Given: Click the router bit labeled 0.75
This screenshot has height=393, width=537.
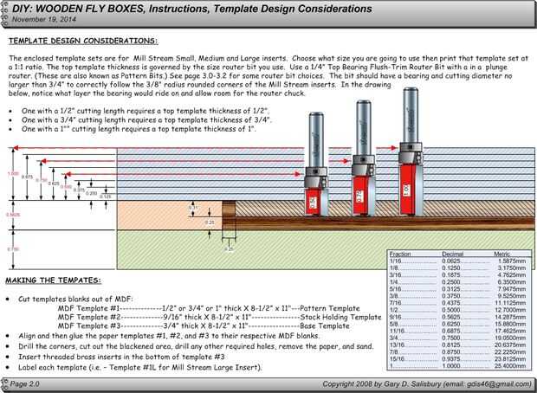Looking at the screenshot, I should (x=364, y=158).
